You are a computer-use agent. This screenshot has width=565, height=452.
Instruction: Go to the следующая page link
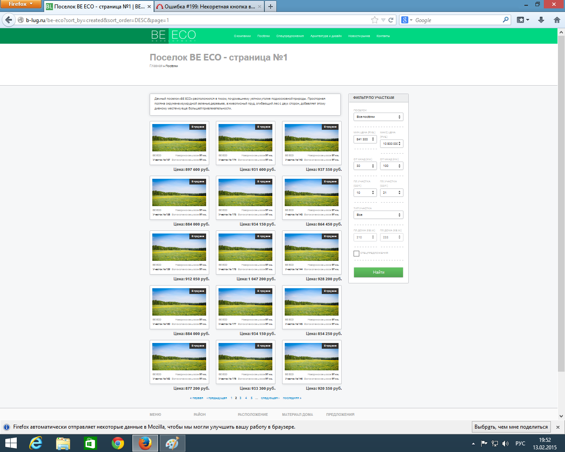269,398
